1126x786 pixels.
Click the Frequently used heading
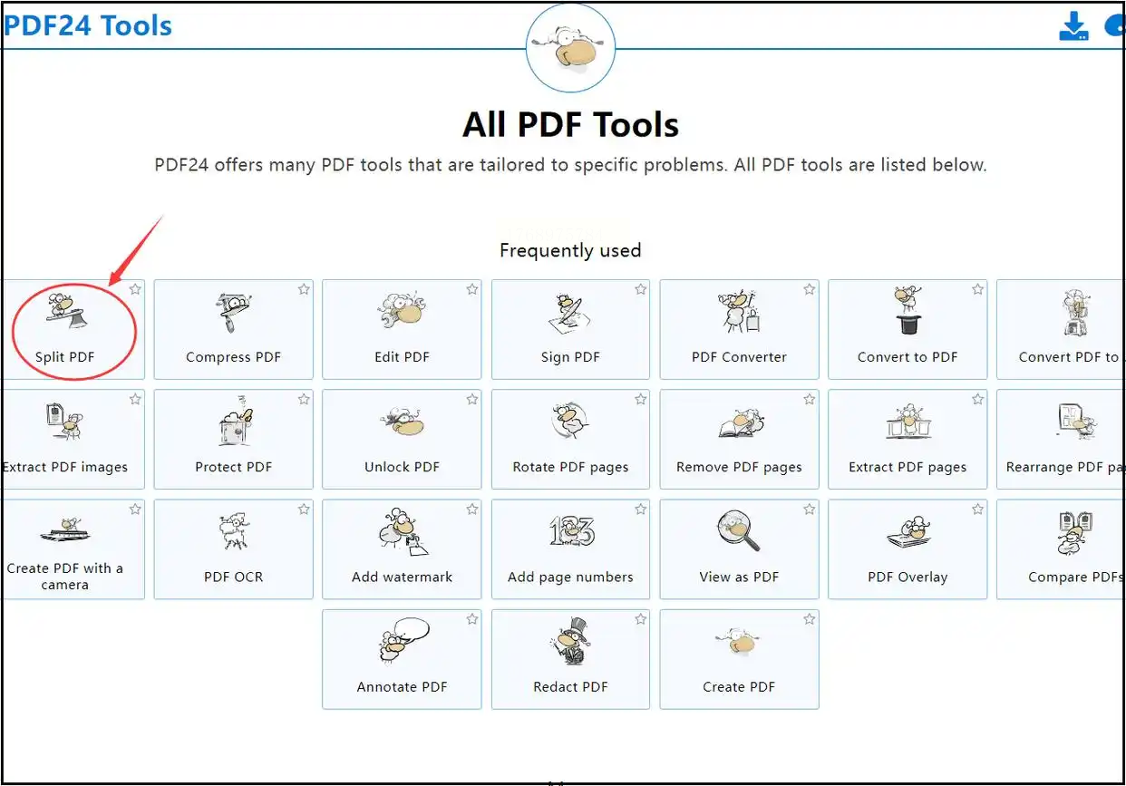[570, 250]
